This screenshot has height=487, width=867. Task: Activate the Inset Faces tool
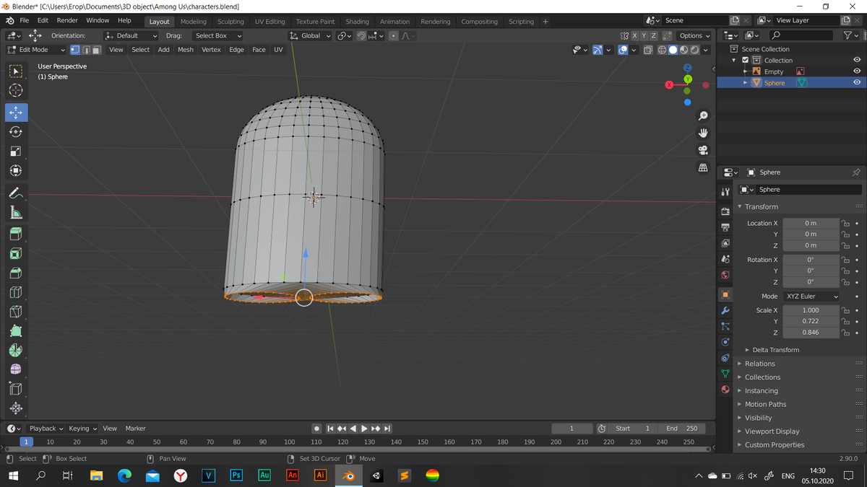16,253
